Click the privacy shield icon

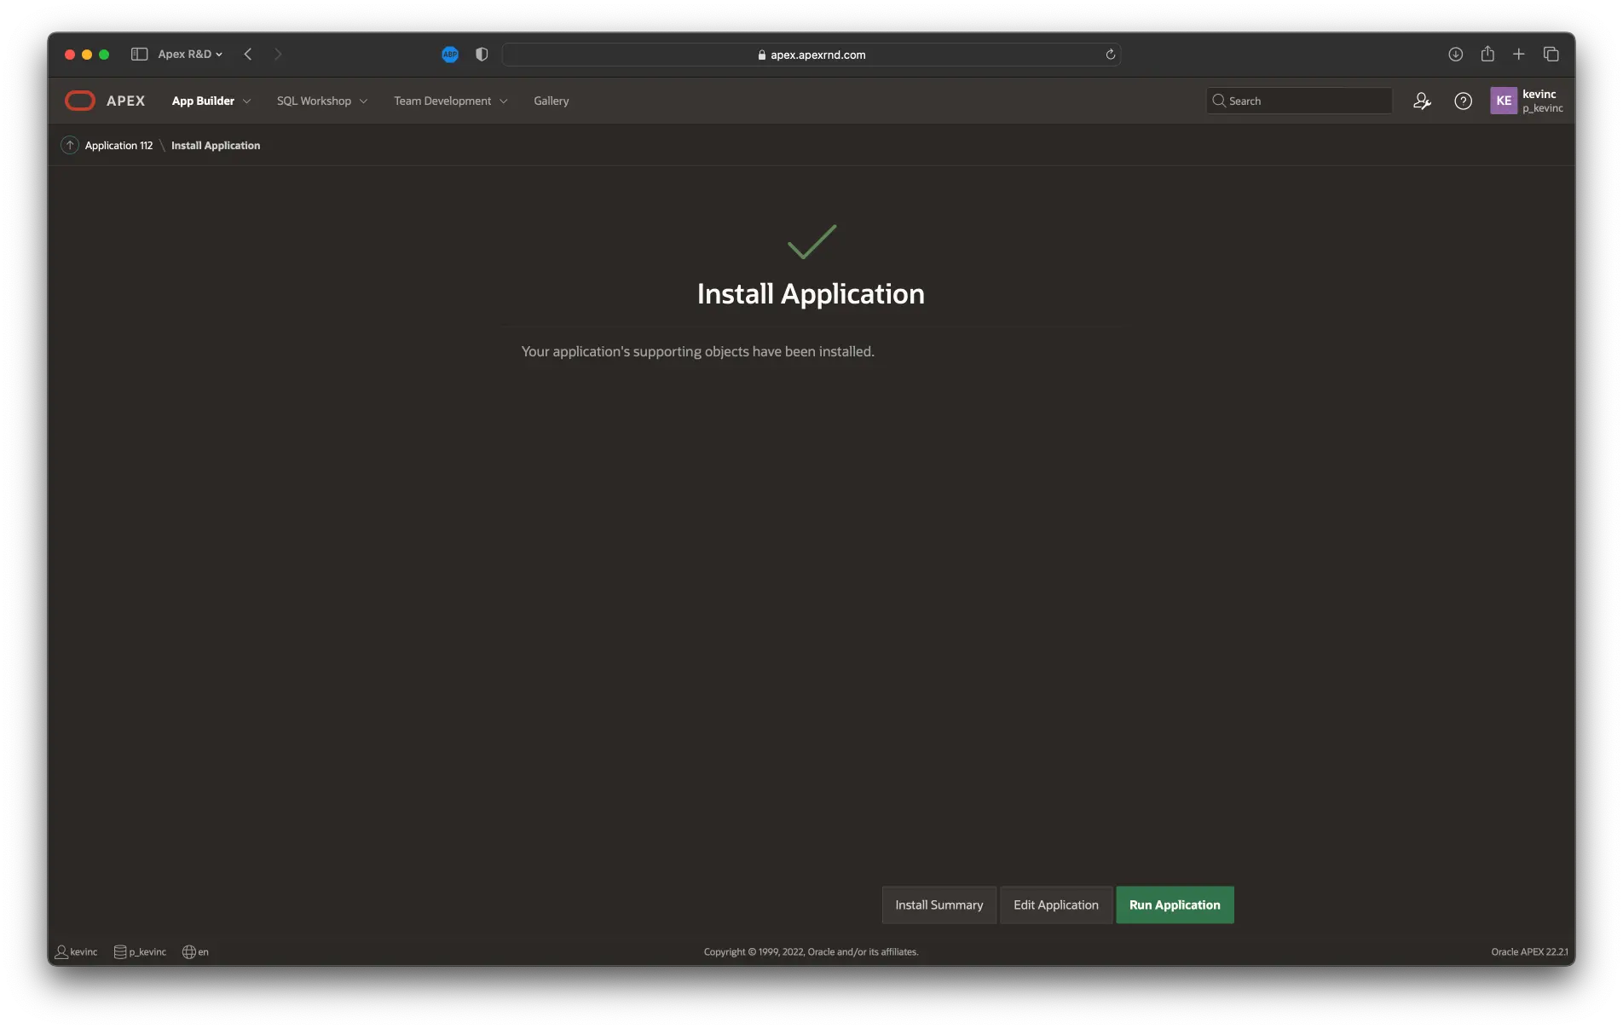(482, 55)
